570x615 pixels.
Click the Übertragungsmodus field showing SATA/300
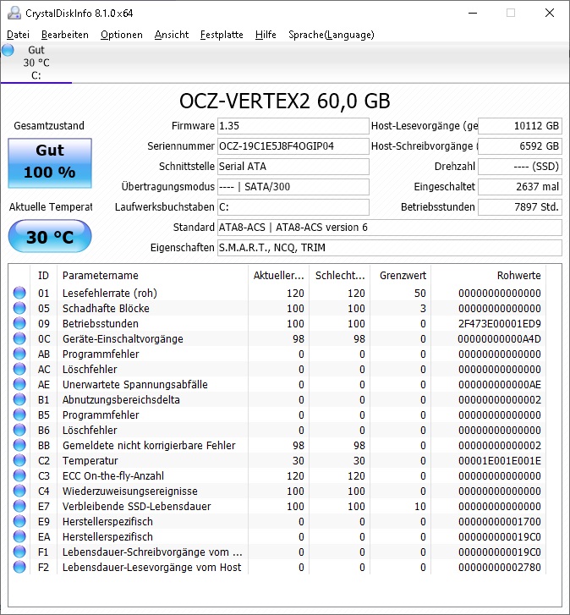(x=293, y=187)
